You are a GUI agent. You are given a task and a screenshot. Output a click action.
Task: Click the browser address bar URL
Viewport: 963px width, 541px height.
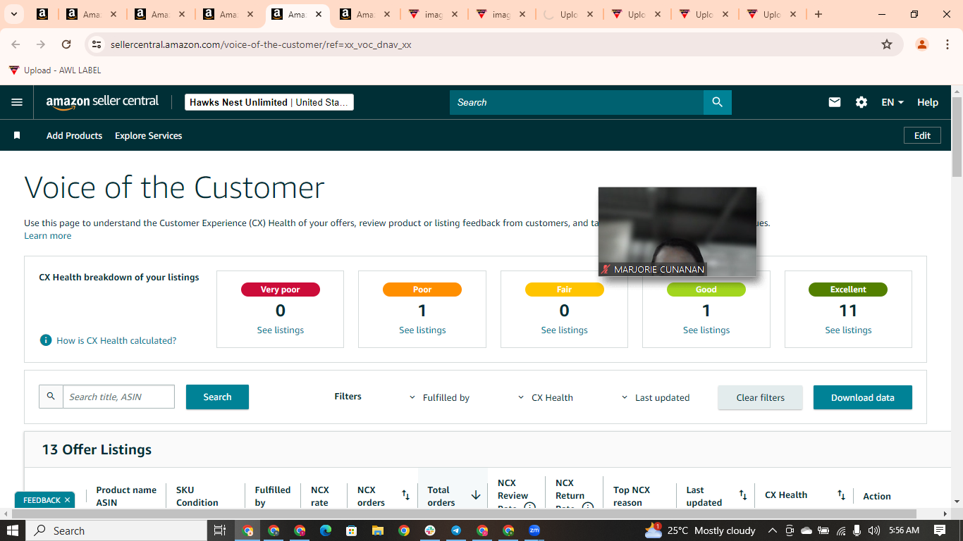261,44
